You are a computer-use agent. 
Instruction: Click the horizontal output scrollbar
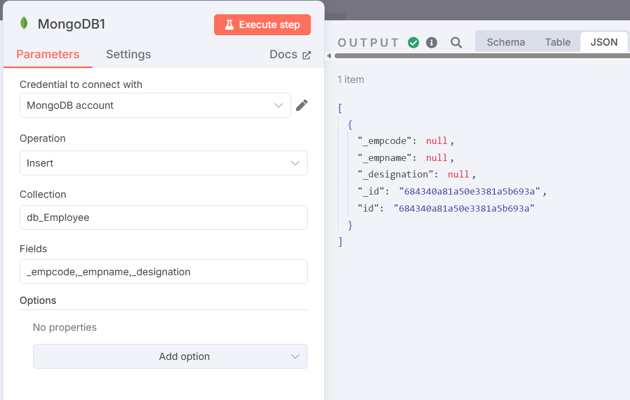(482, 55)
